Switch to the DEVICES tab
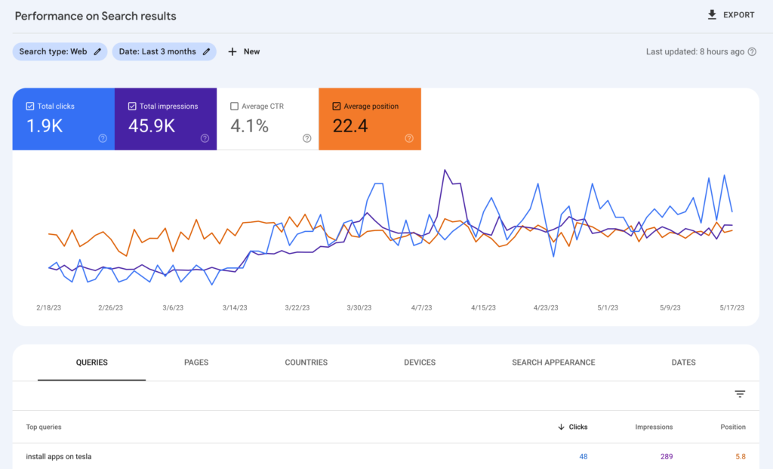 420,363
